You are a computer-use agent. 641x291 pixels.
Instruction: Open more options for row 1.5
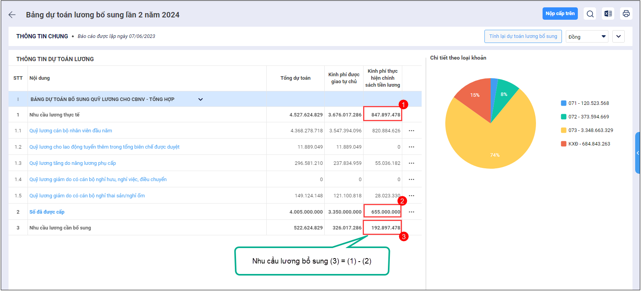tap(412, 195)
